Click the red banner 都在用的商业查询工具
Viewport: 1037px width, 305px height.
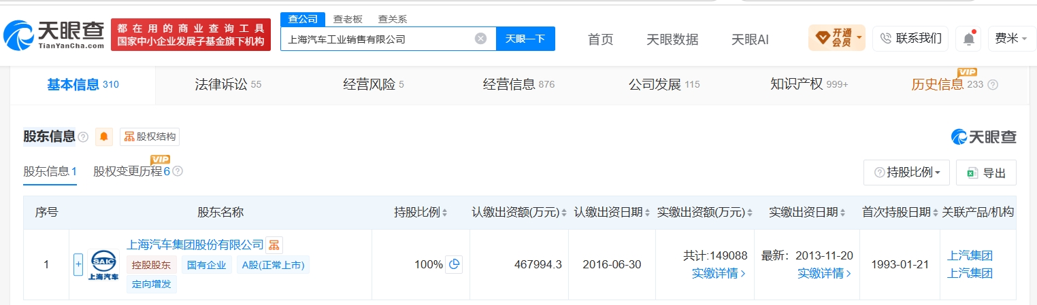click(x=191, y=35)
